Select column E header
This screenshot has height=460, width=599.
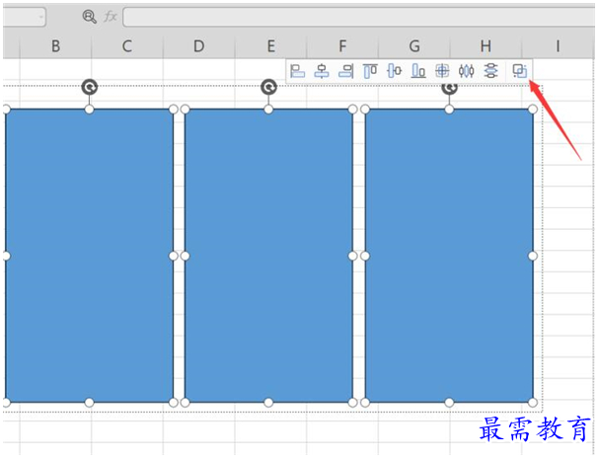(x=270, y=46)
